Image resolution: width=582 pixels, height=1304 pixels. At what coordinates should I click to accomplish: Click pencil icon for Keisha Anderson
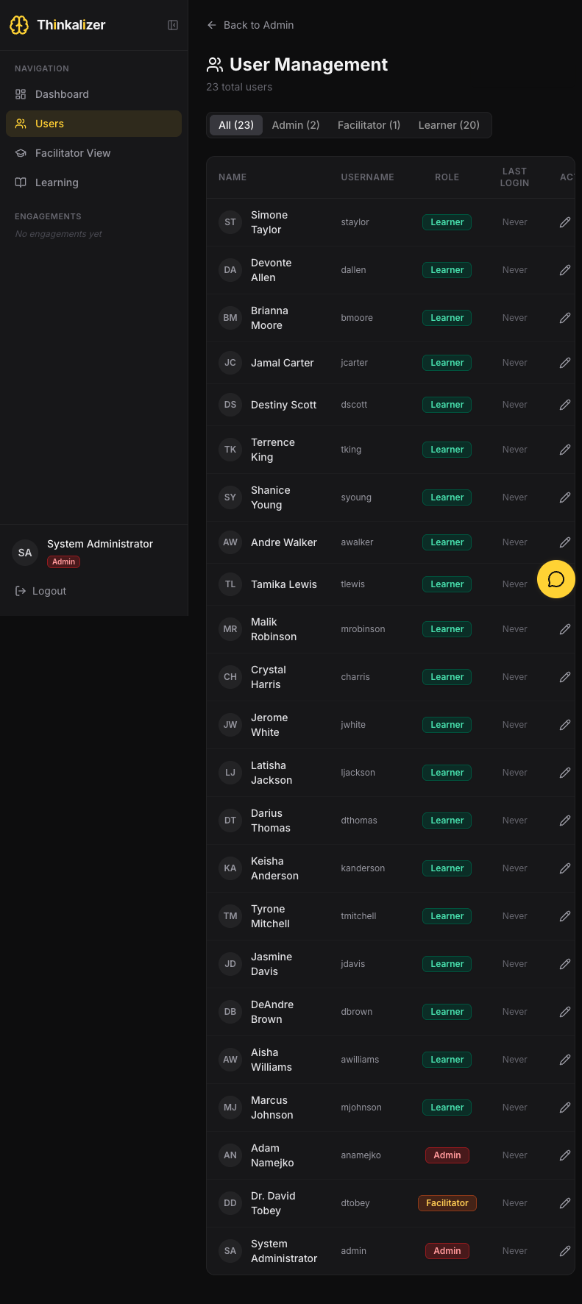[x=565, y=868]
